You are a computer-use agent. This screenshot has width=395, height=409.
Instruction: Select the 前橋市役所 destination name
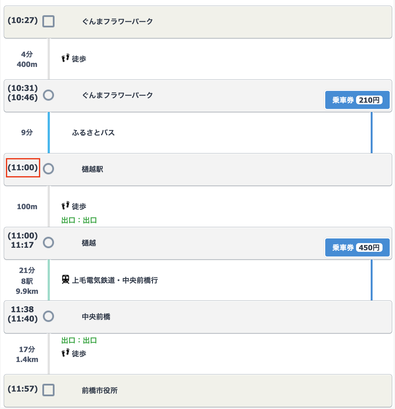[100, 391]
